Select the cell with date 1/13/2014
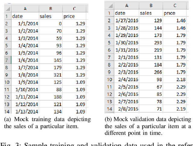The height and width of the screenshot is (146, 193). pos(25,111)
